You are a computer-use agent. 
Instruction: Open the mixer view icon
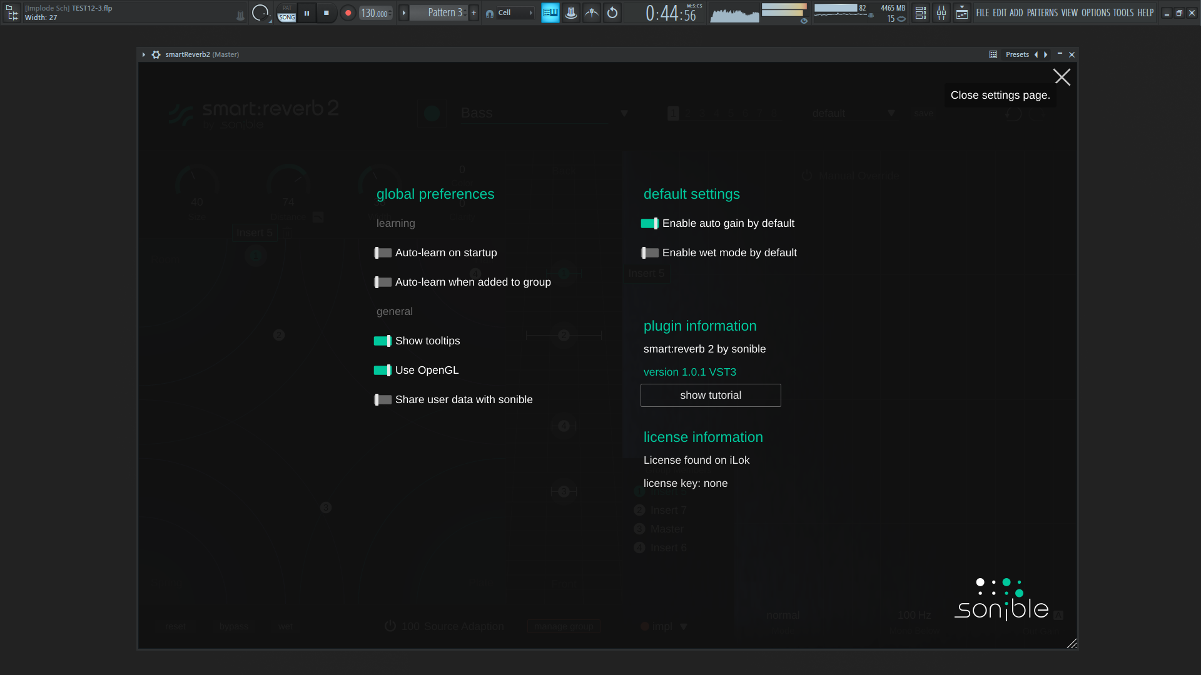[941, 12]
